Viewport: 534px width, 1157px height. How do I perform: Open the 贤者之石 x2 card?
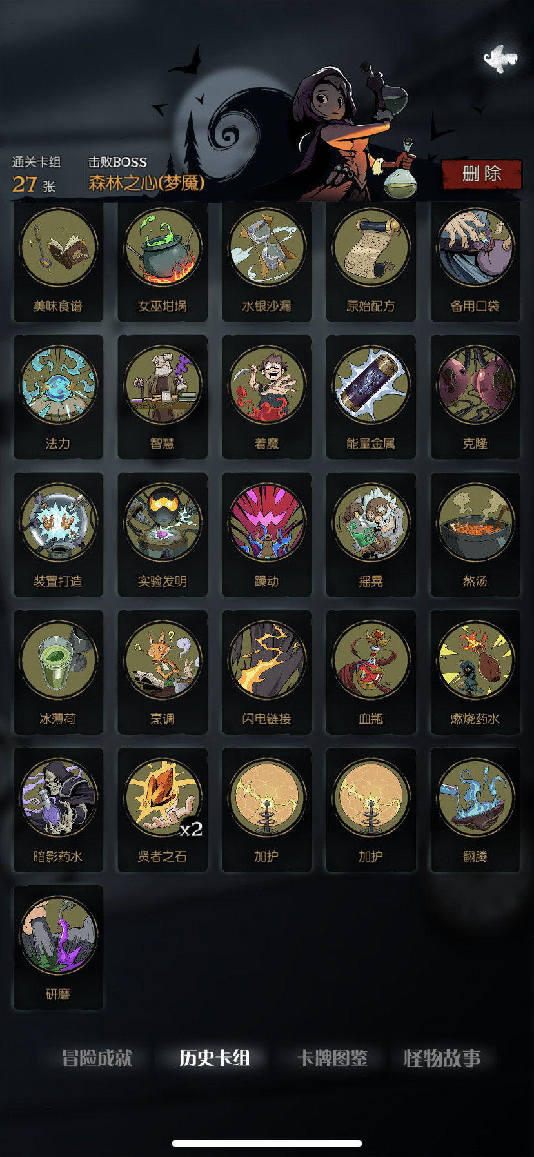pyautogui.click(x=163, y=810)
